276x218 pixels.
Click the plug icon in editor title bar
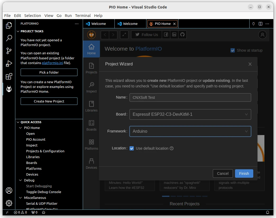254,24
